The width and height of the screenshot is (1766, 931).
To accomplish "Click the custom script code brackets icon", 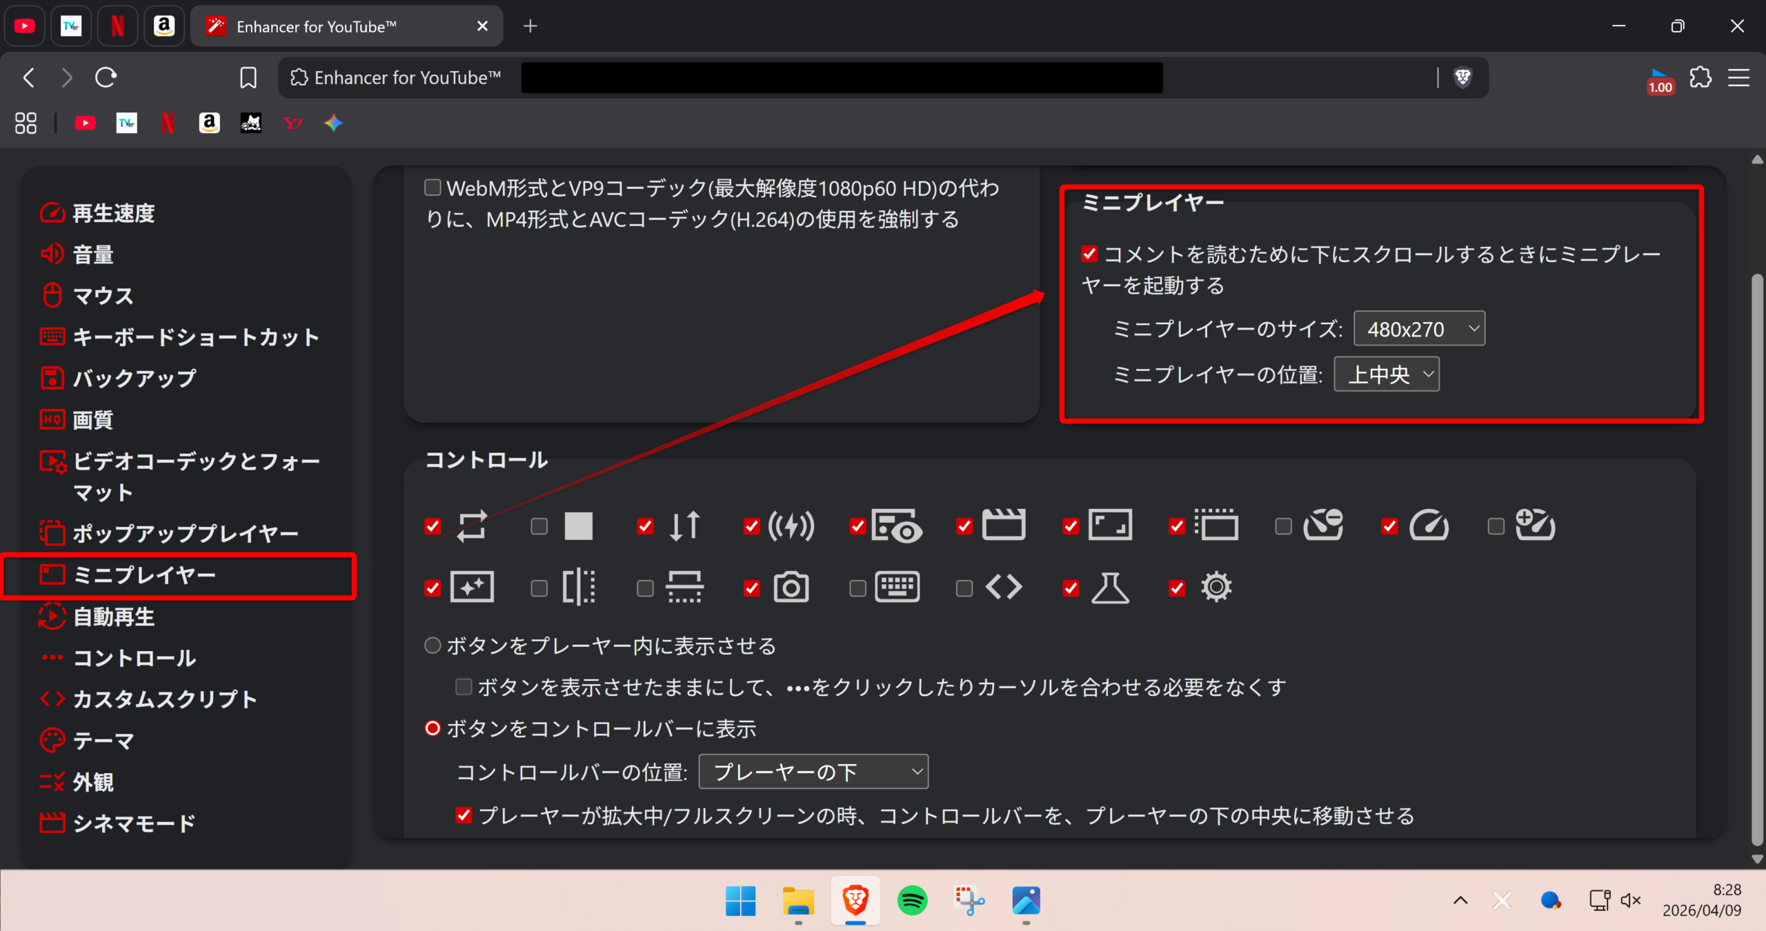I will [x=1004, y=588].
